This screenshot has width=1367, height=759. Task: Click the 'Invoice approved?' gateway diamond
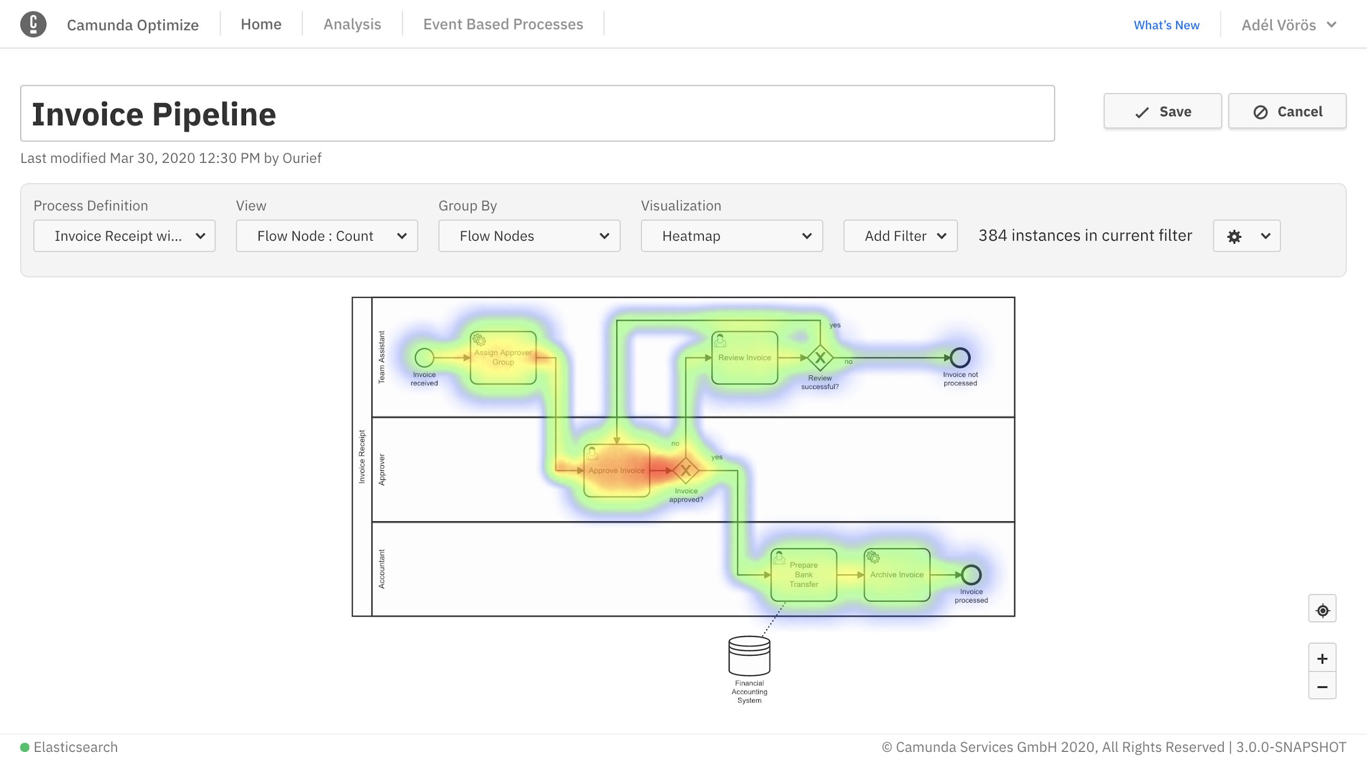pyautogui.click(x=685, y=470)
